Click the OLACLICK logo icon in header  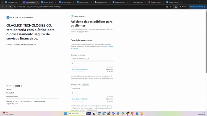pos(8,17)
